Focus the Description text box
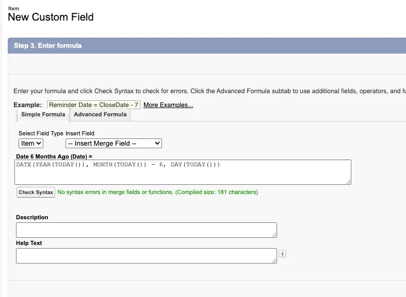The width and height of the screenshot is (406, 297). coord(147,230)
